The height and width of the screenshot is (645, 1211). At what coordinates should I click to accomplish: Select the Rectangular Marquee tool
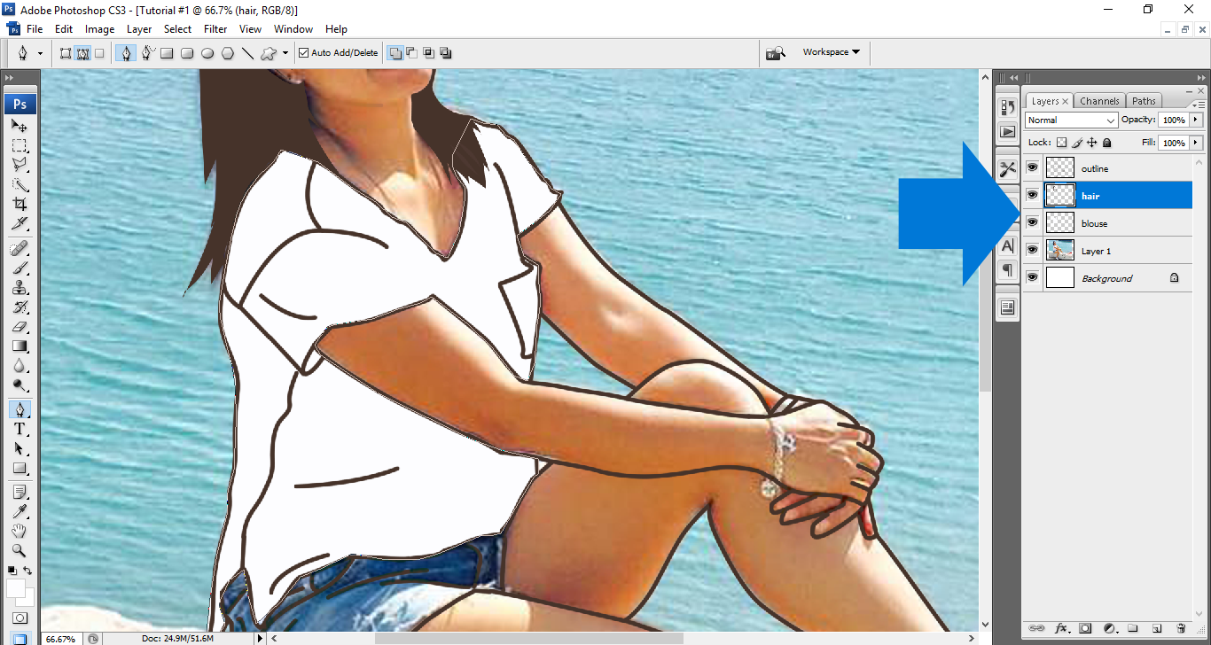coord(20,145)
